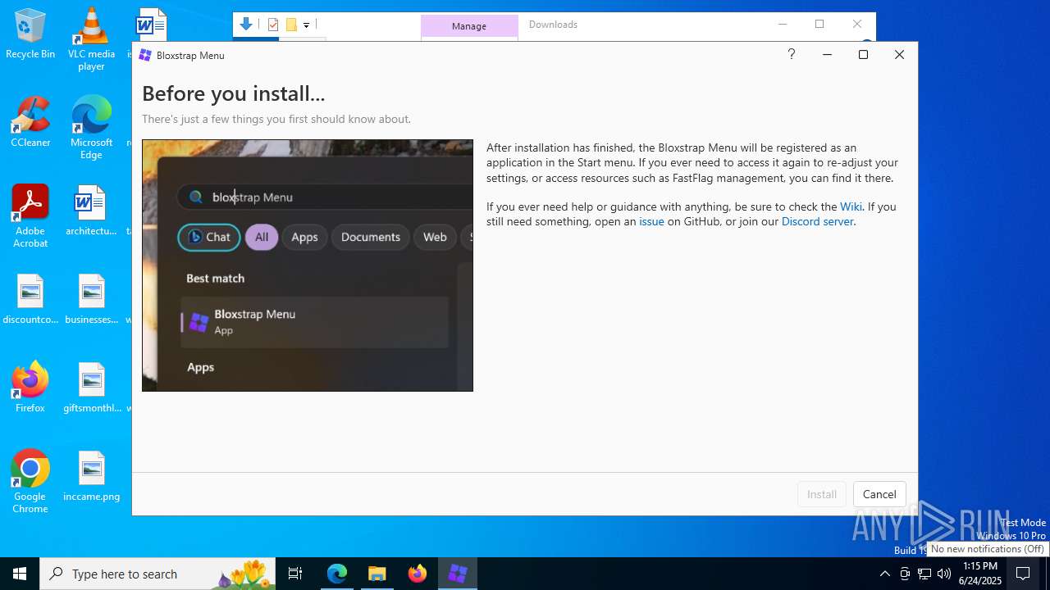This screenshot has width=1050, height=590.
Task: Click the blue down arrow in Explorer quick access toolbar
Action: coord(246,25)
